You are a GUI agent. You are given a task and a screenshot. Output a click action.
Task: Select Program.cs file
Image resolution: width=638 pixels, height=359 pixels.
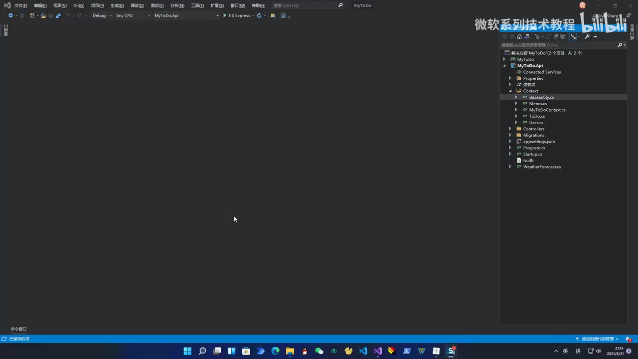coord(534,148)
